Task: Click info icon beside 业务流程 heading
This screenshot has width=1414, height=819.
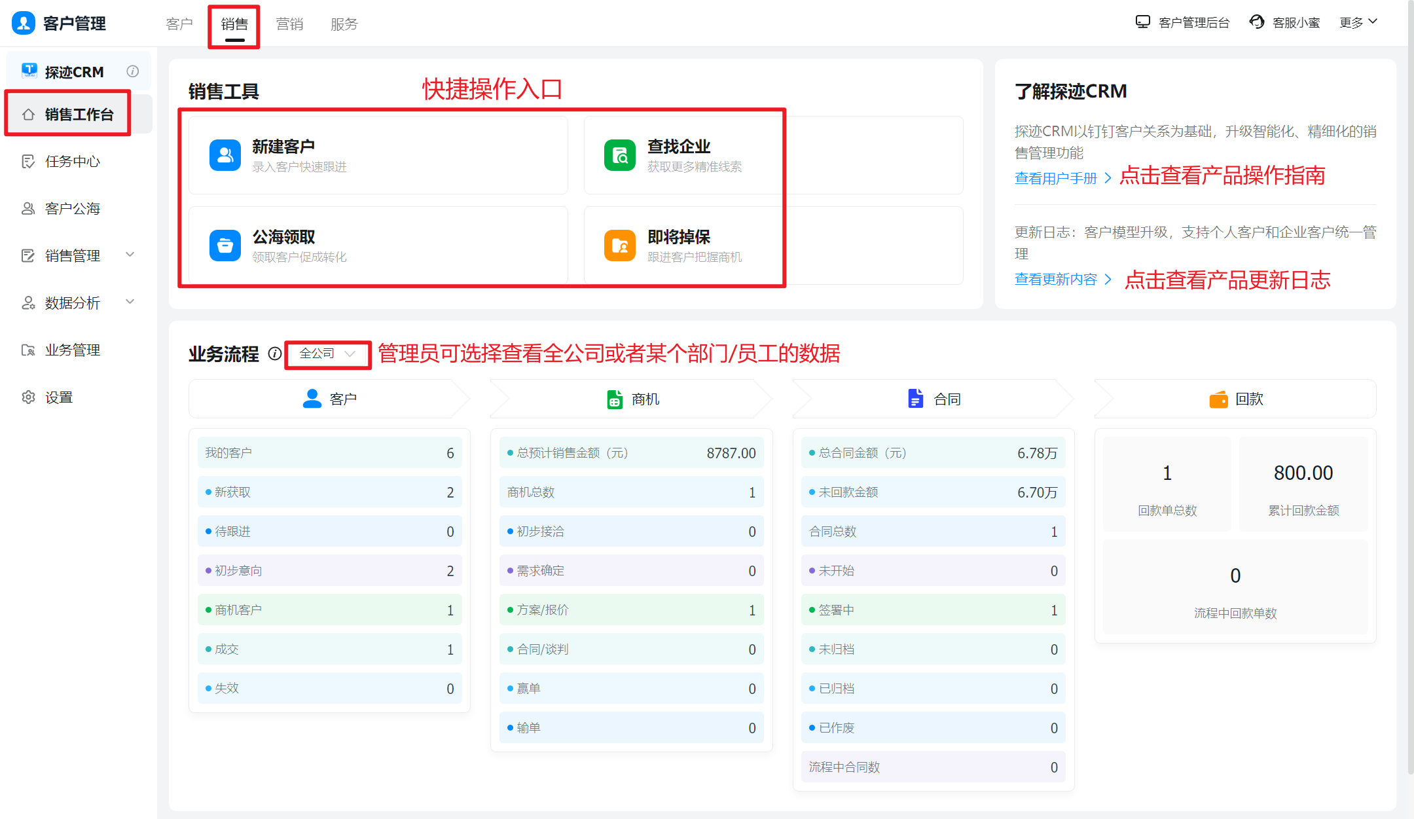Action: tap(275, 354)
